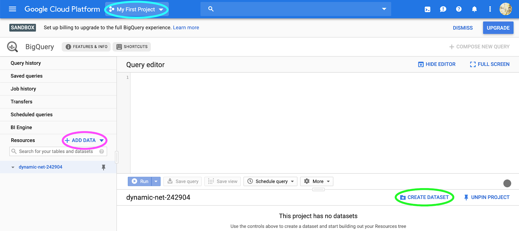Open keyboard SHORTCUTS
Image resolution: width=519 pixels, height=231 pixels.
[132, 47]
